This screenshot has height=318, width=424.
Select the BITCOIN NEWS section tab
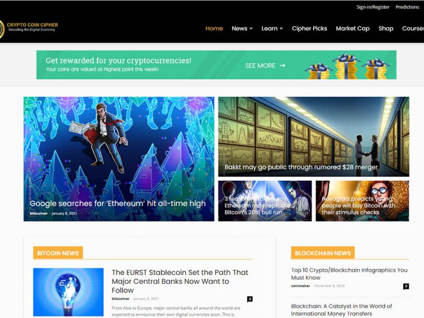point(58,253)
